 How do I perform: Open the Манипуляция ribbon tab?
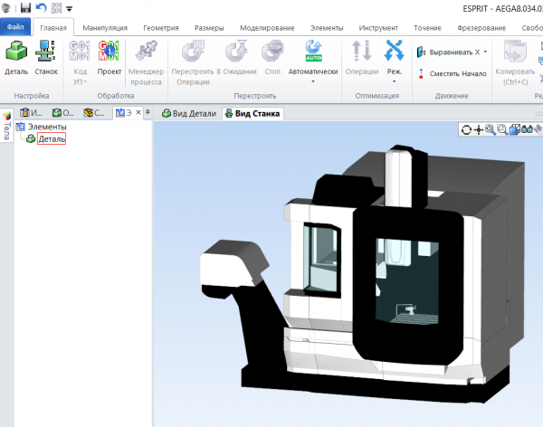pos(105,28)
